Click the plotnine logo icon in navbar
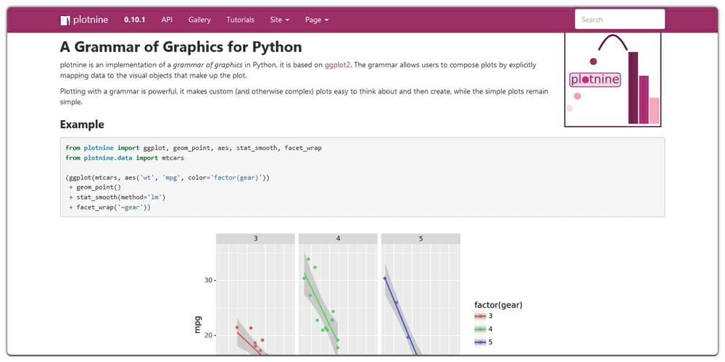This screenshot has width=725, height=362. pyautogui.click(x=65, y=20)
